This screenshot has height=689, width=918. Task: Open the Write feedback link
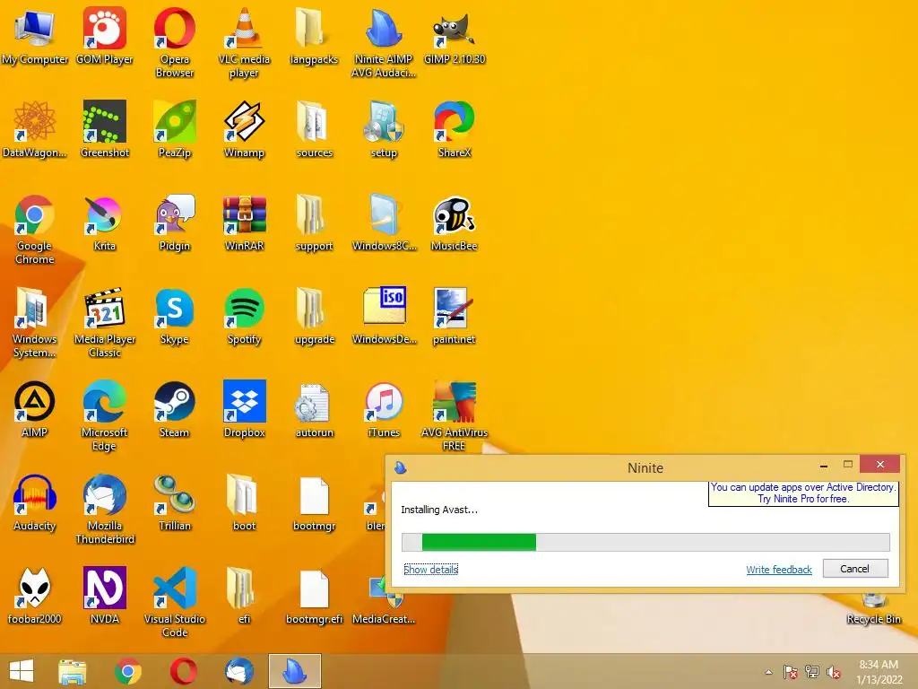point(779,570)
